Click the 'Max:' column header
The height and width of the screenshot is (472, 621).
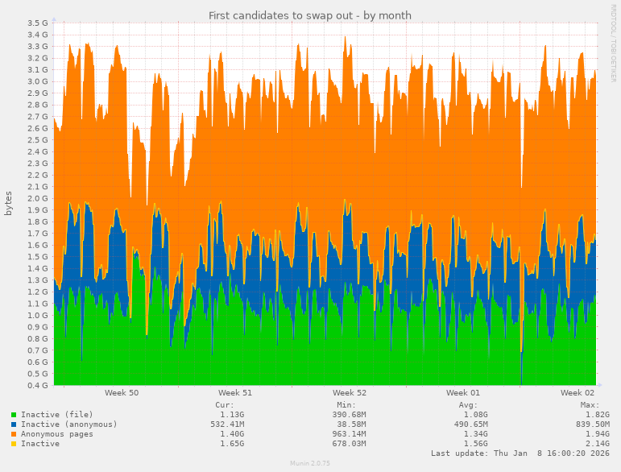[590, 405]
